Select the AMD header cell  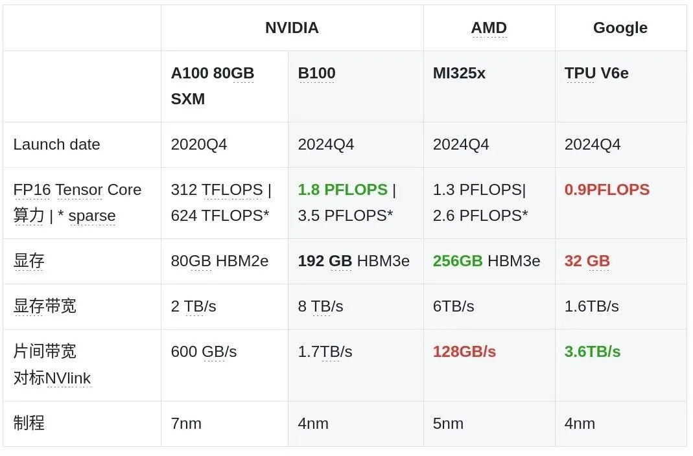click(x=489, y=28)
